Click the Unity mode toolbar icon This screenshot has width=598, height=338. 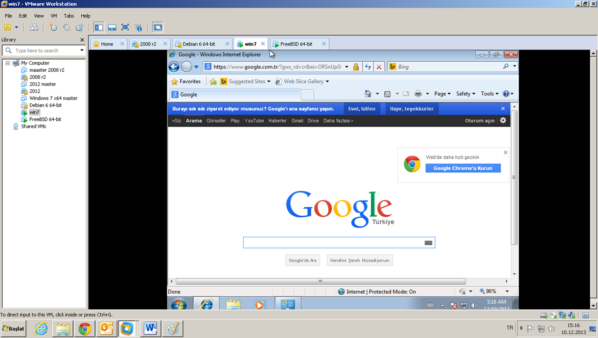(139, 27)
